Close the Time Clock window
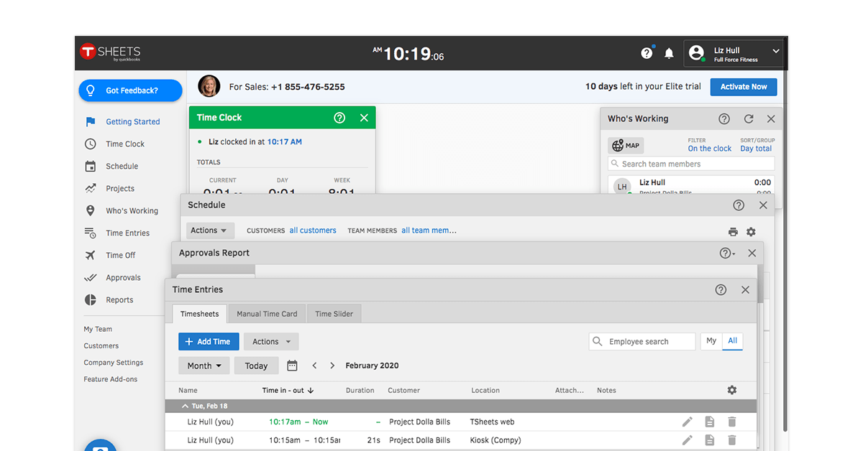The height and width of the screenshot is (451, 863). [x=364, y=118]
